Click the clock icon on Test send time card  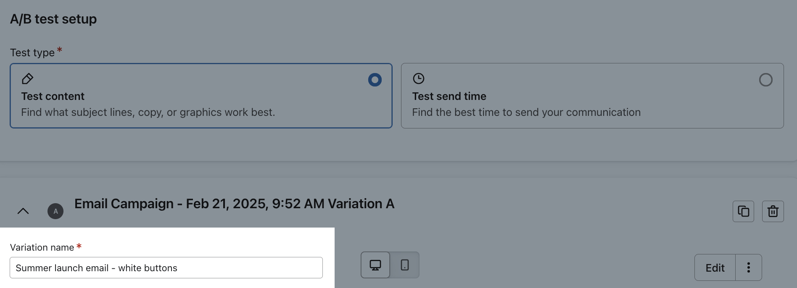(x=418, y=79)
